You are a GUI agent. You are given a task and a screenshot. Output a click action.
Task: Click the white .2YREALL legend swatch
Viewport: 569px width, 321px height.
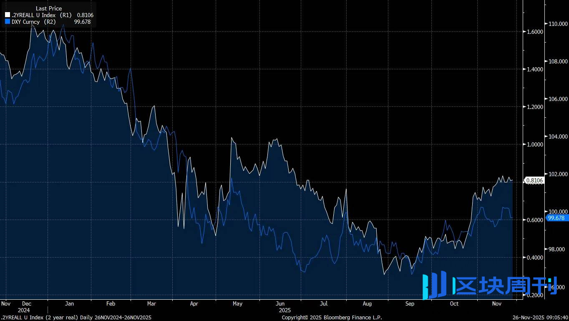(x=7, y=15)
